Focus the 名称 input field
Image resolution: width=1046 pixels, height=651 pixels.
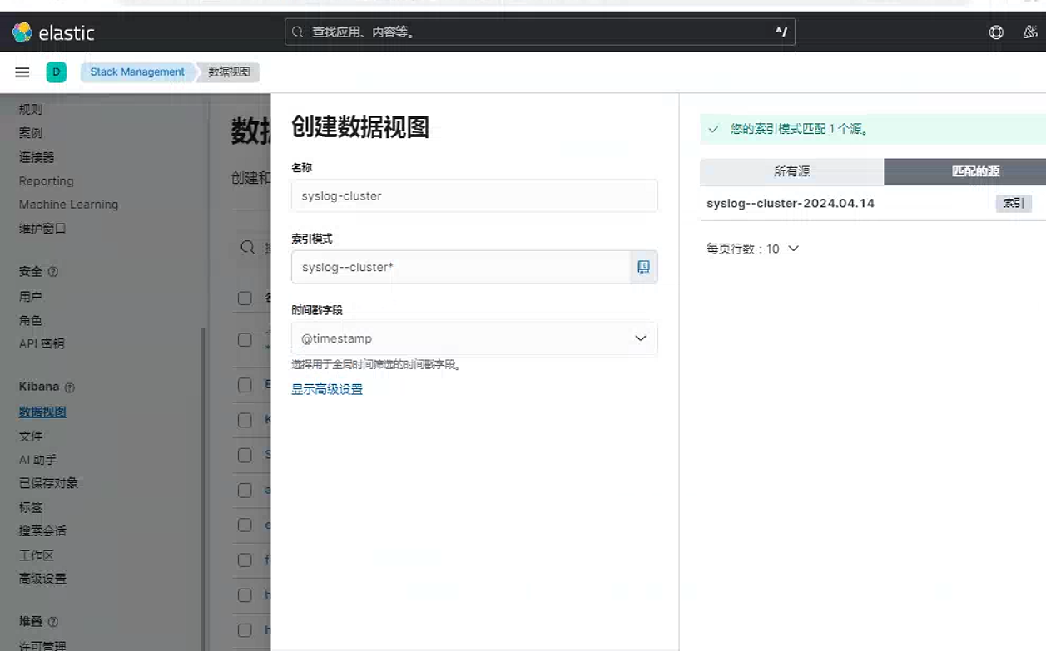tap(474, 196)
